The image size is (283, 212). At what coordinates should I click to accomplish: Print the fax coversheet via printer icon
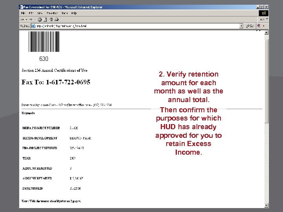(57, 20)
